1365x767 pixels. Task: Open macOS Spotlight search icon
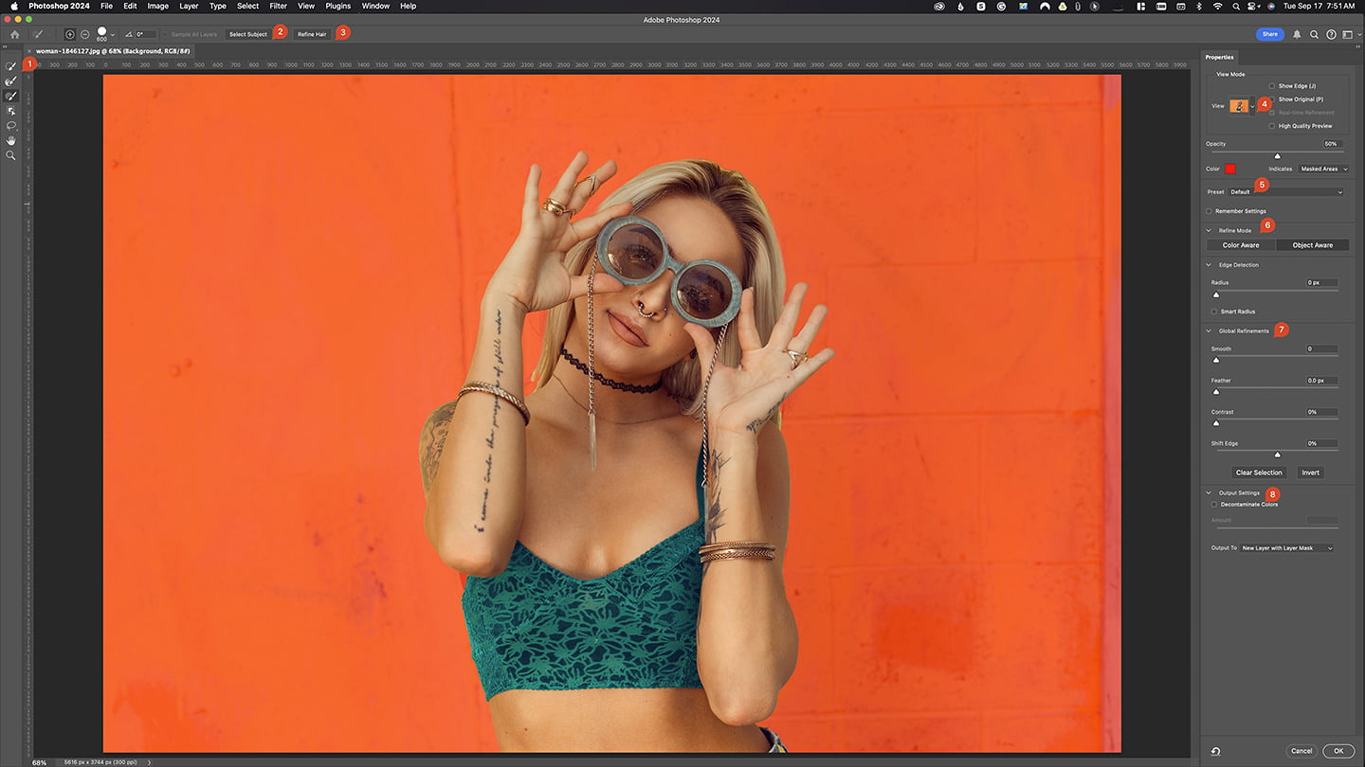1237,6
